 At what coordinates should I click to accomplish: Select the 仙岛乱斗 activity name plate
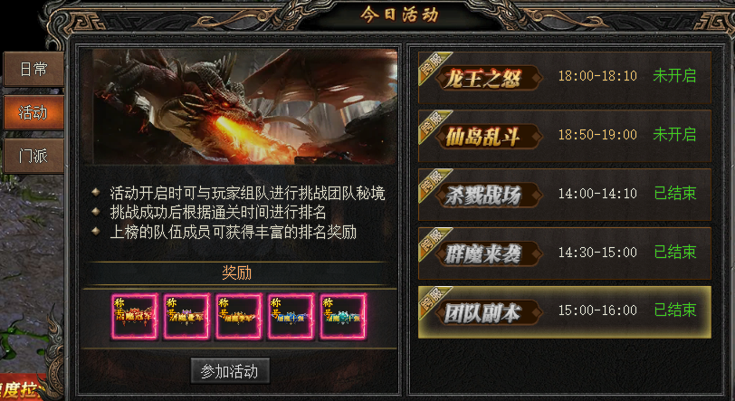coord(489,137)
